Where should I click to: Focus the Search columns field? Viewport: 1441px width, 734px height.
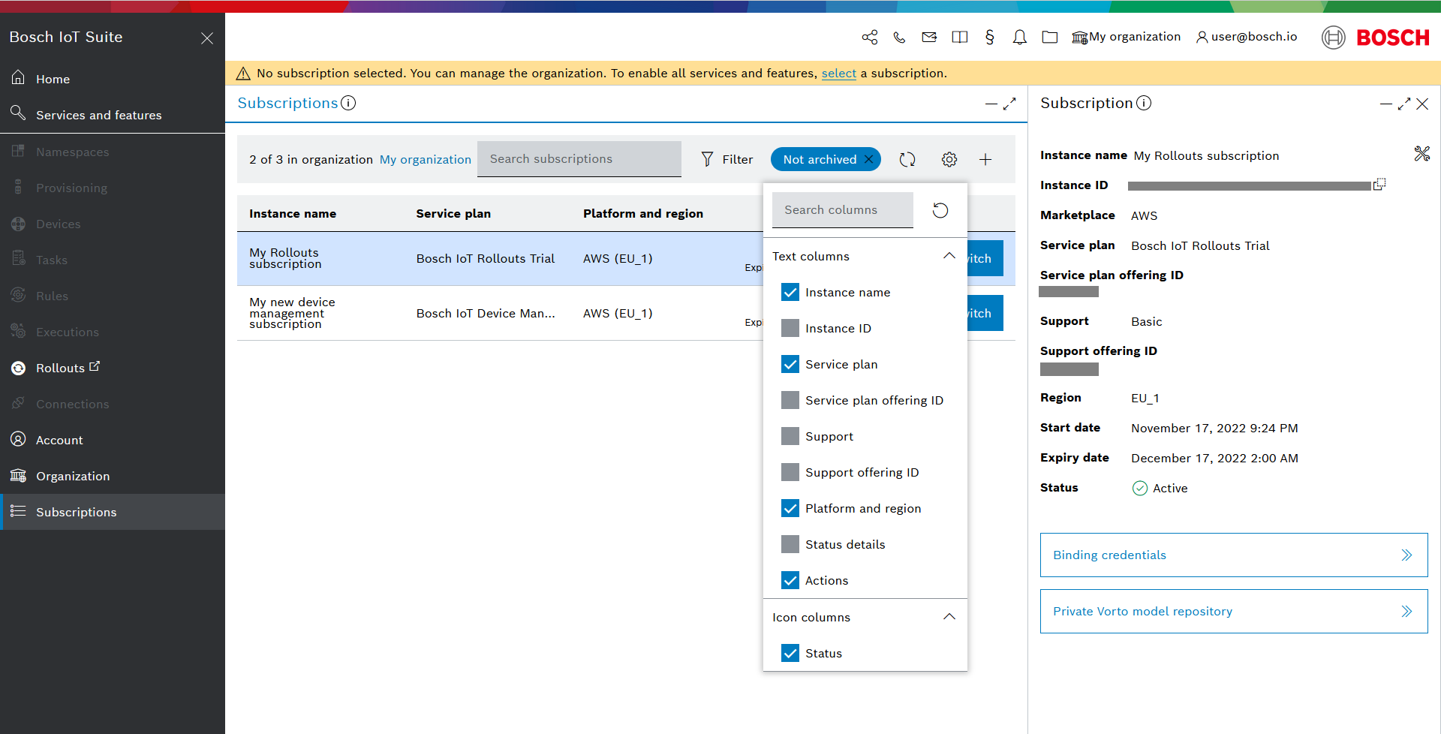coord(842,210)
